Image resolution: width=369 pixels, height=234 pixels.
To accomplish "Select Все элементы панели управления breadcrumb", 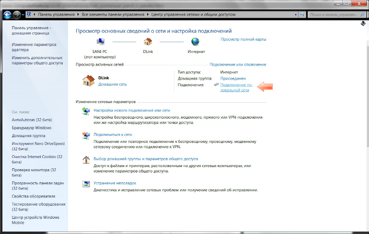I will click(x=113, y=14).
